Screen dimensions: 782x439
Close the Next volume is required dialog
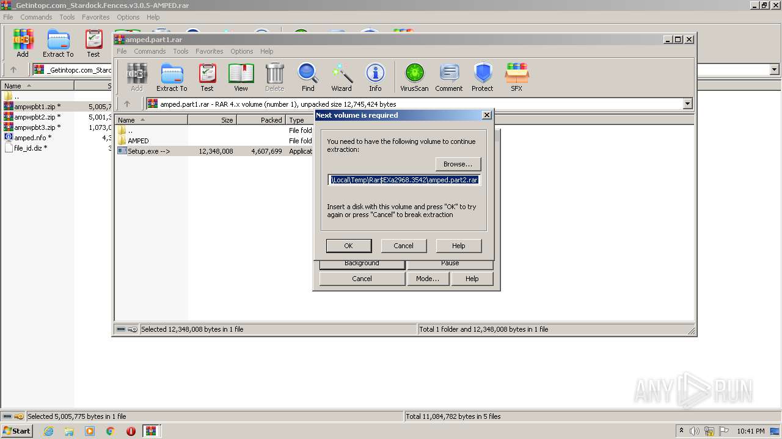click(486, 115)
